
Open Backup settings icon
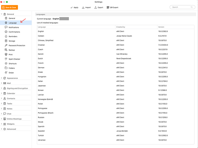[6, 50]
